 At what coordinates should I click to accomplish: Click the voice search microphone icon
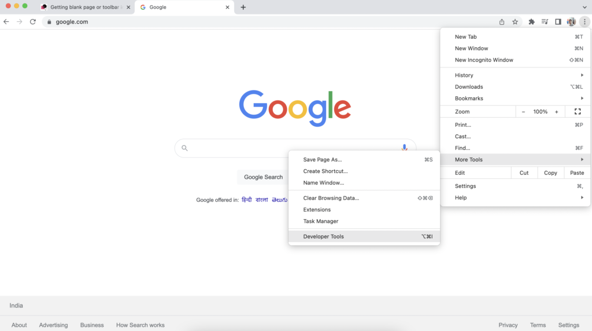404,148
